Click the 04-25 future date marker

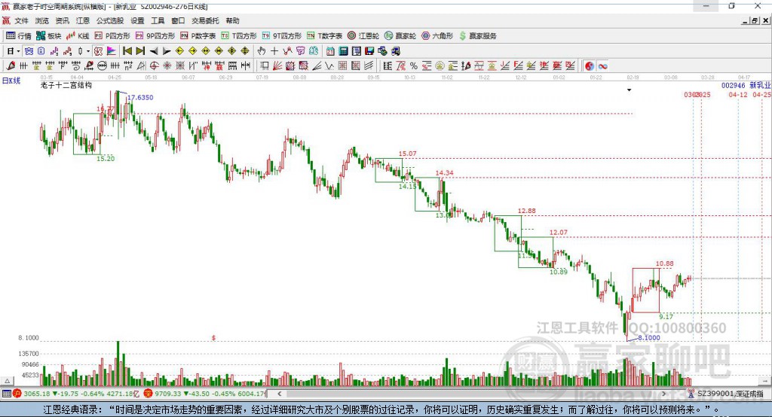(761, 94)
